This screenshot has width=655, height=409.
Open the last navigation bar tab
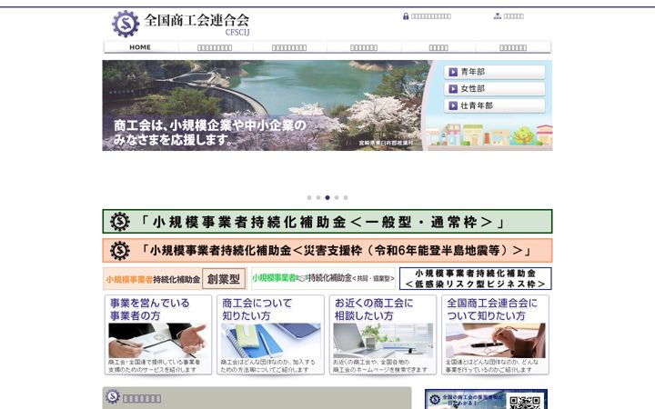tap(513, 47)
